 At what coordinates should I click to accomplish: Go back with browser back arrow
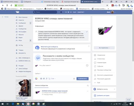pyautogui.click(x=3, y=5)
